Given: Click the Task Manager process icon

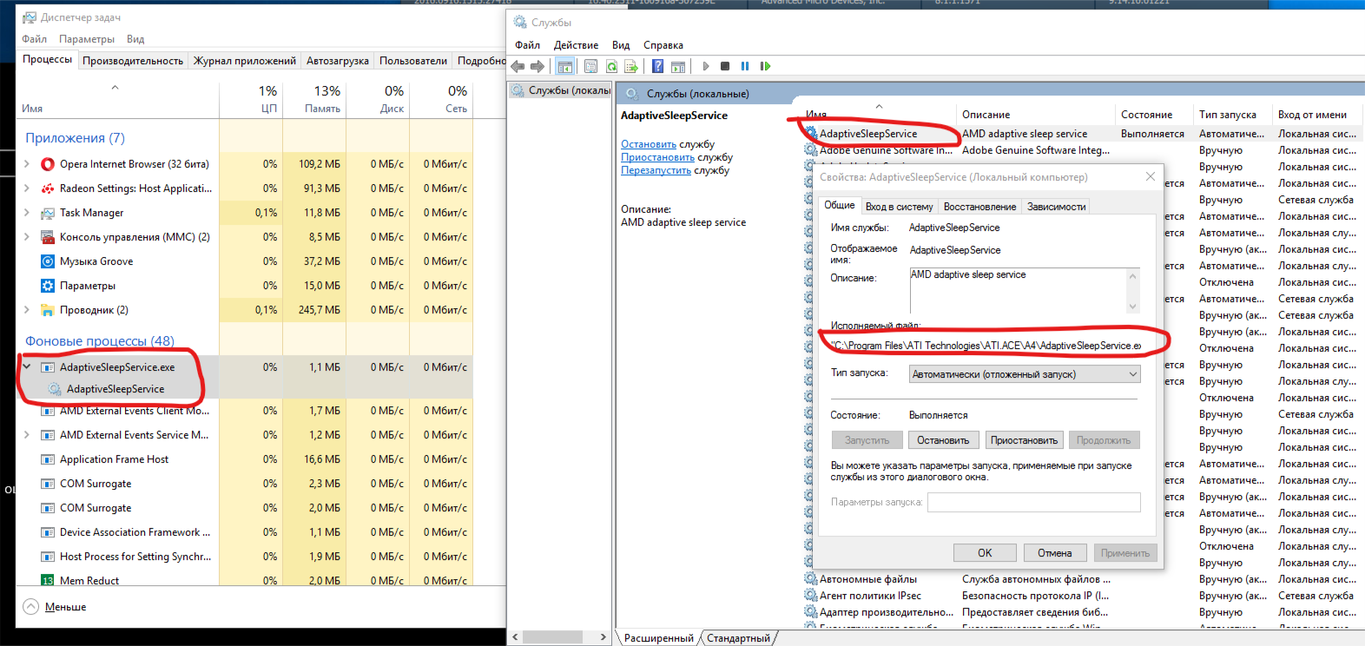Looking at the screenshot, I should (48, 213).
